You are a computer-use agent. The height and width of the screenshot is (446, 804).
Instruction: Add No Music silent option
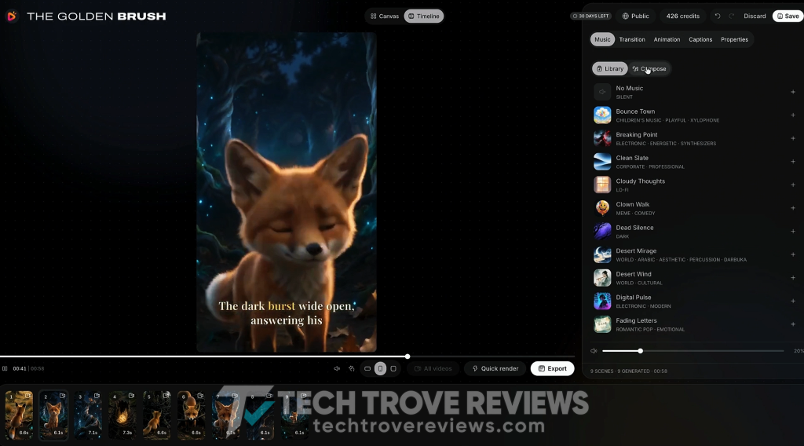[x=793, y=93]
